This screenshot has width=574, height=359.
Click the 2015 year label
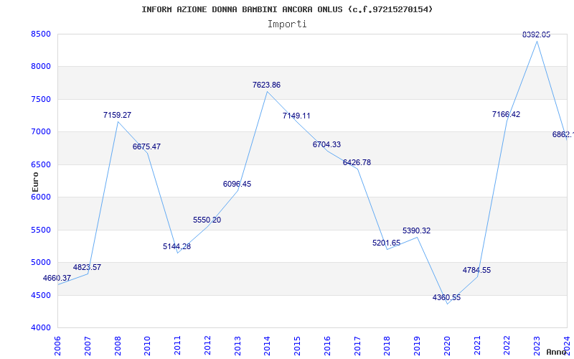(297, 346)
